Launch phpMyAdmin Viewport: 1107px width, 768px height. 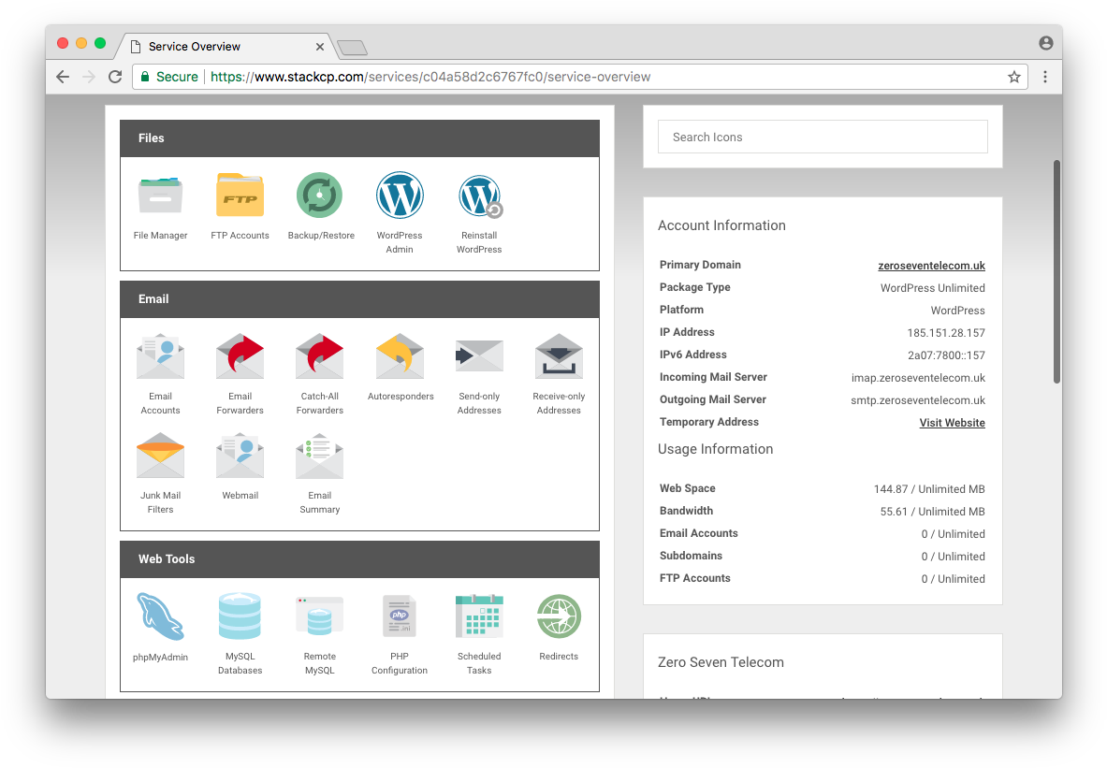(160, 616)
